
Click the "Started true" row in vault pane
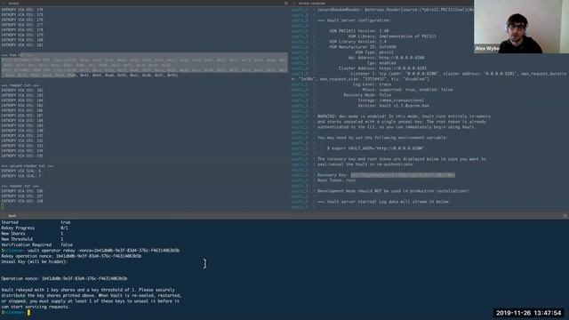36,222
